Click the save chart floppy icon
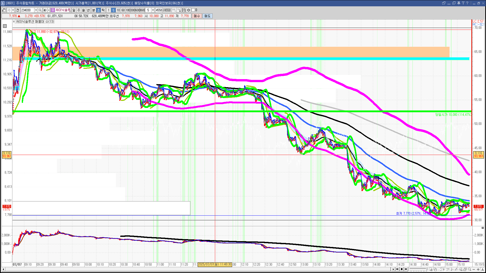This screenshot has height=273, width=486. coord(184,10)
